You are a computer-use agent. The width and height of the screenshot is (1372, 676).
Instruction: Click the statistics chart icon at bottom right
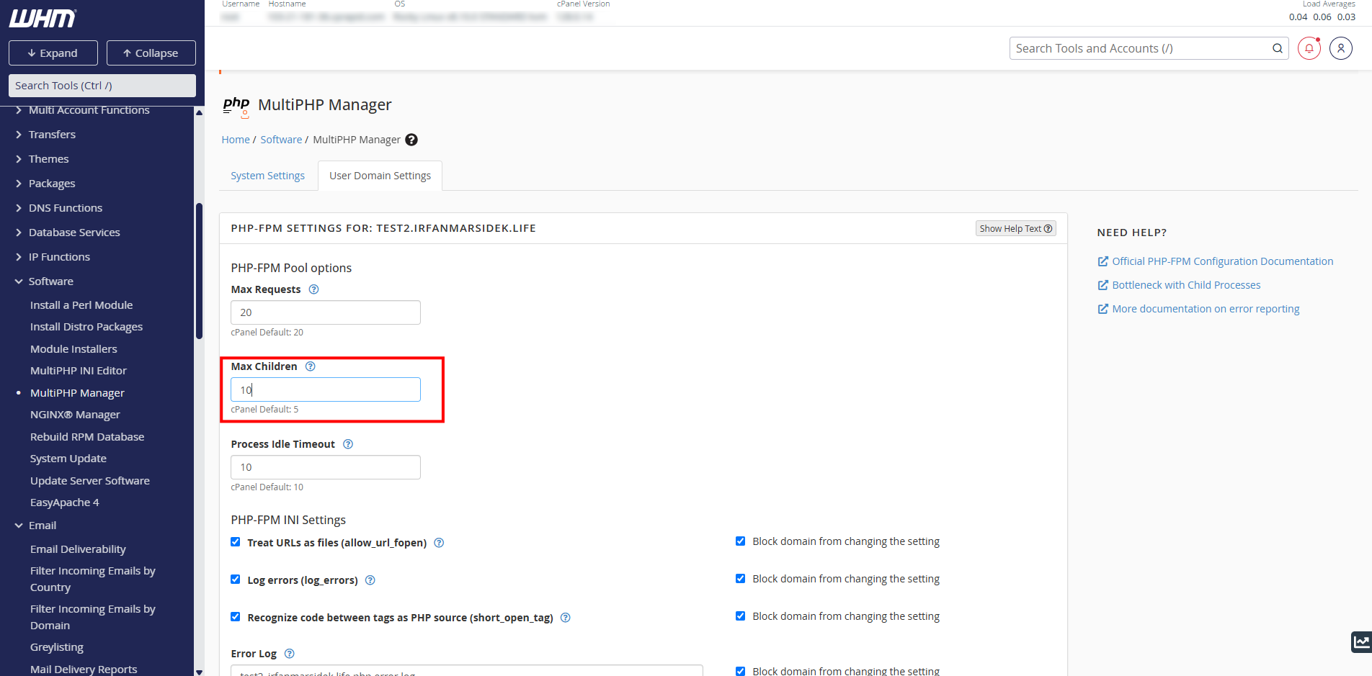coord(1361,641)
